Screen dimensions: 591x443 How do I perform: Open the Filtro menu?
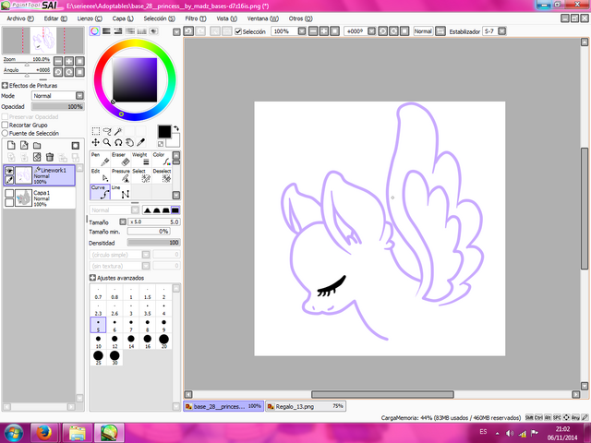196,18
